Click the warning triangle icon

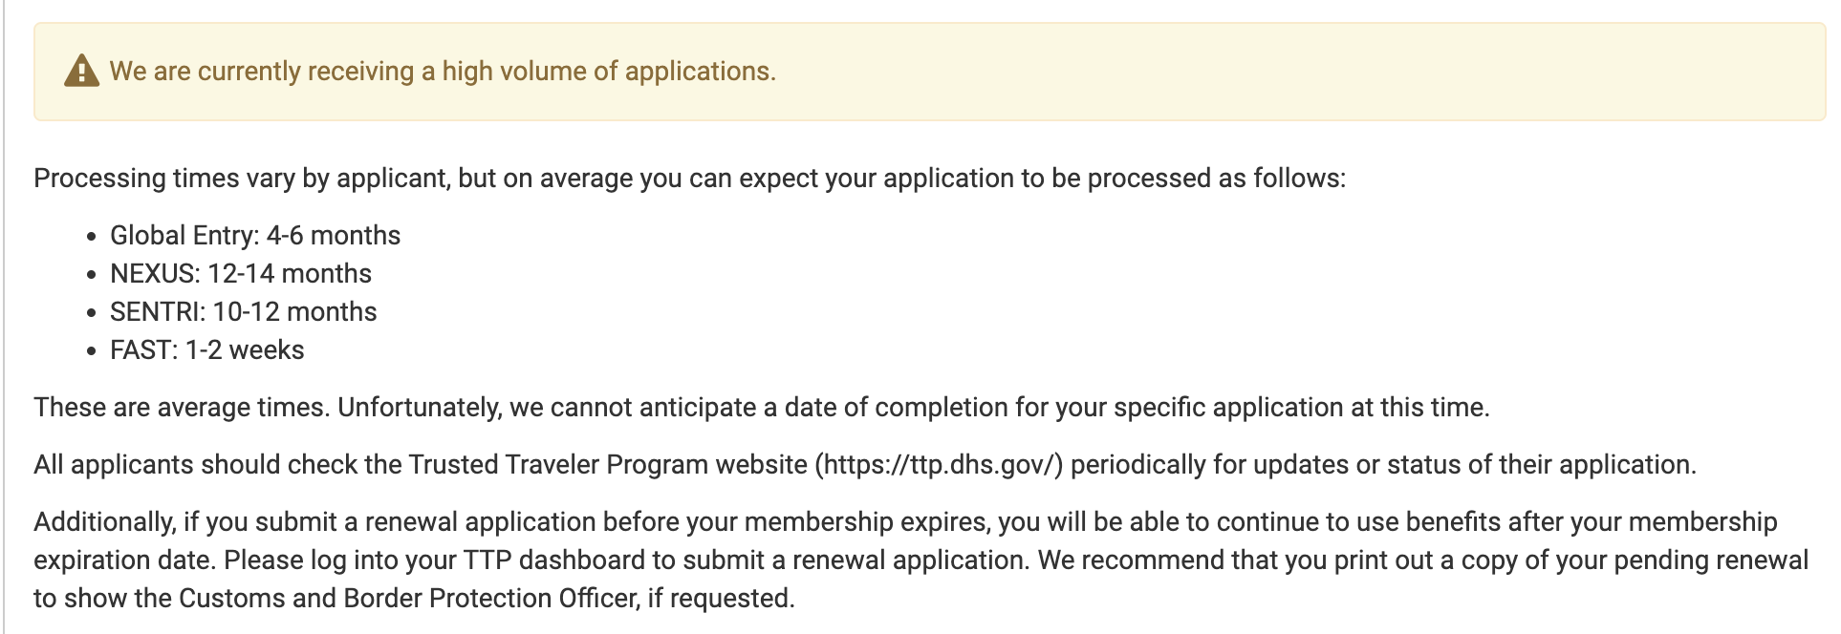click(81, 72)
